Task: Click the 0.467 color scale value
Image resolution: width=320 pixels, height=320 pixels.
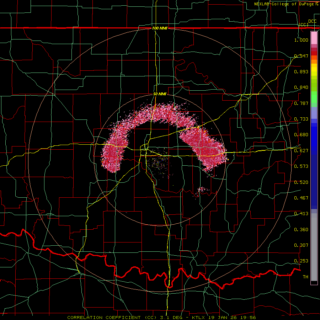Action: [301, 198]
